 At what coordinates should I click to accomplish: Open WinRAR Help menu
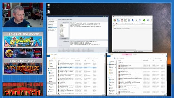pos(130,18)
